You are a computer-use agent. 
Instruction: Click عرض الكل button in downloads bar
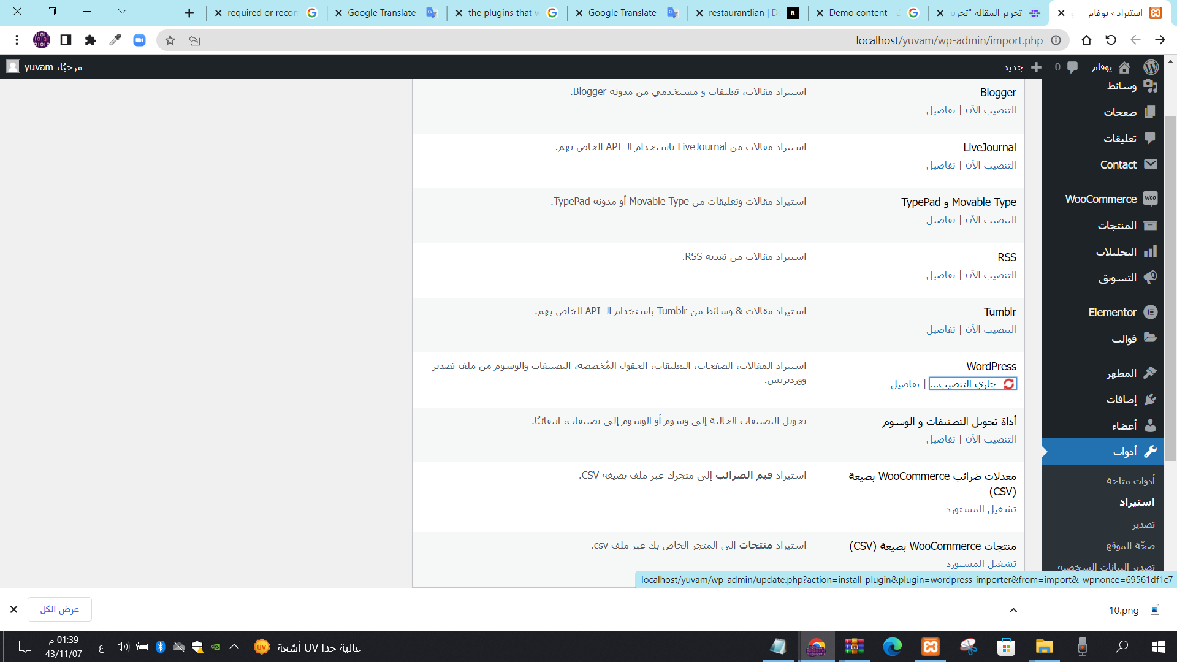59,609
